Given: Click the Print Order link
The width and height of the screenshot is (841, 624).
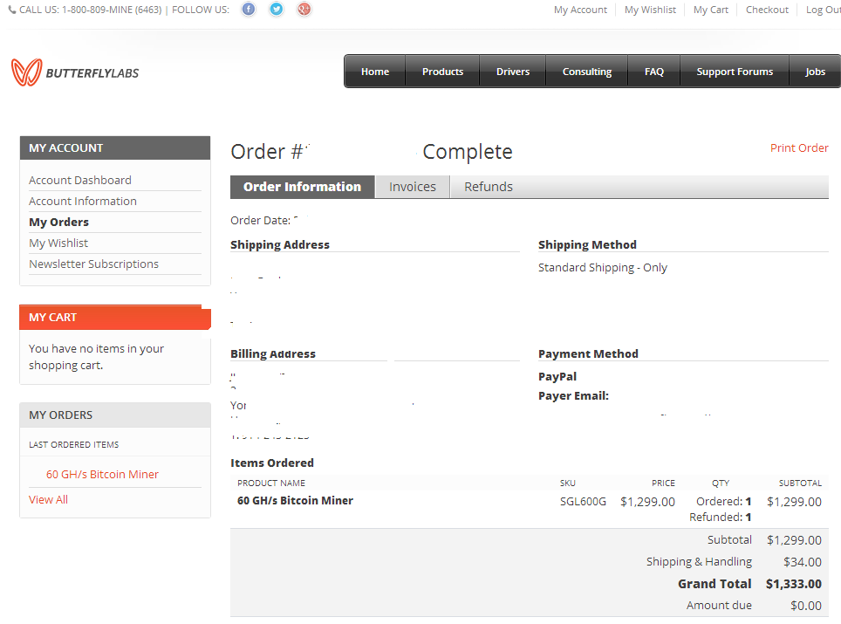Looking at the screenshot, I should pyautogui.click(x=799, y=148).
